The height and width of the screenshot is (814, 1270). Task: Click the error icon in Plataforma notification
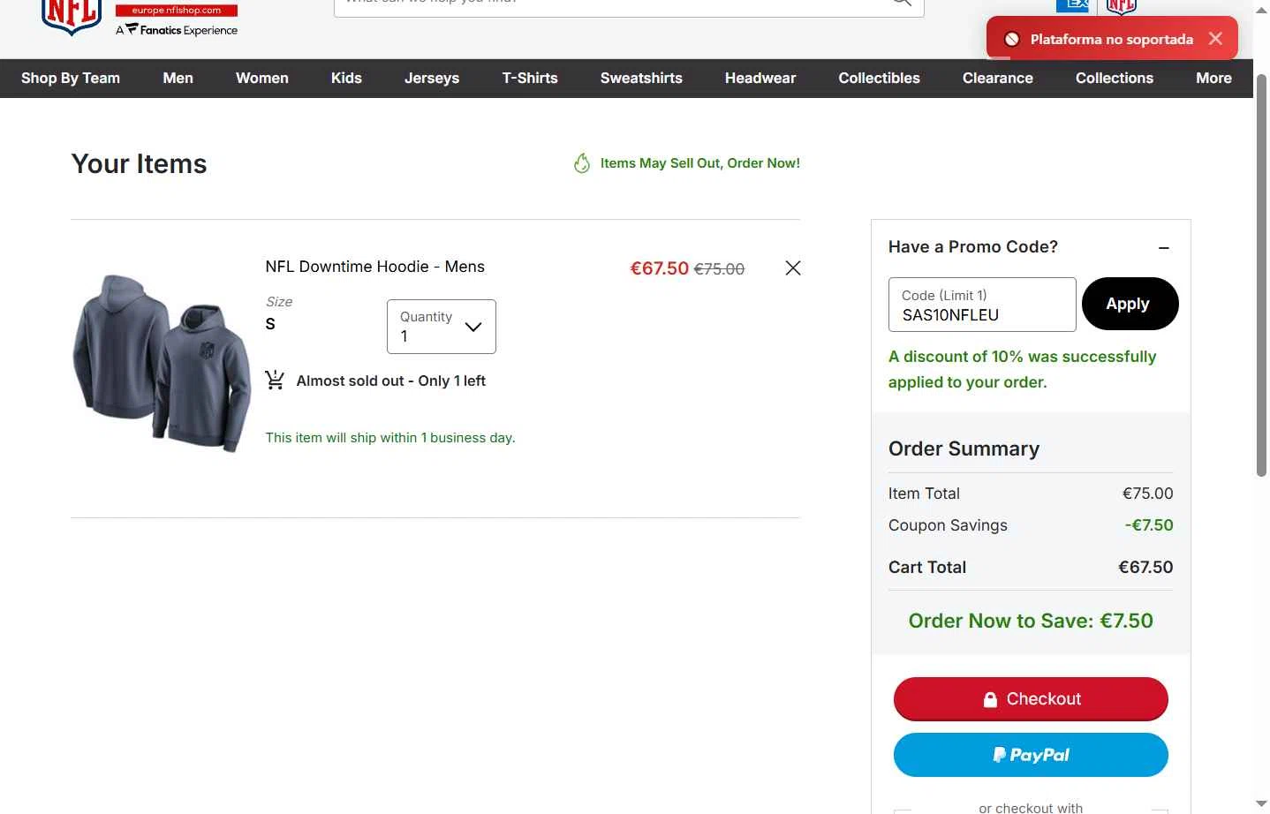point(1012,39)
